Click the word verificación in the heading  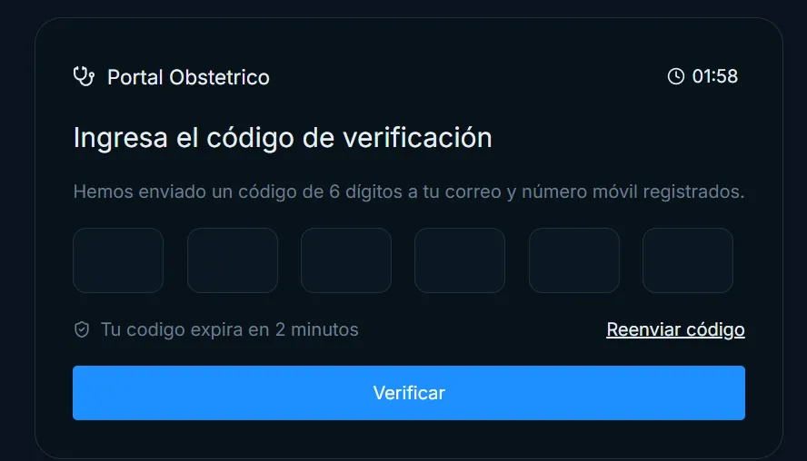click(417, 138)
